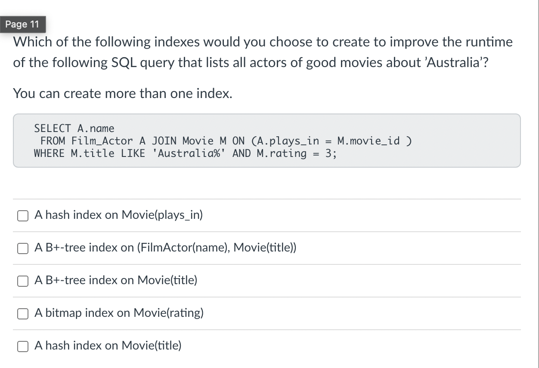
Task: Click the 'of the following SQL query' question line
Action: tap(251, 62)
